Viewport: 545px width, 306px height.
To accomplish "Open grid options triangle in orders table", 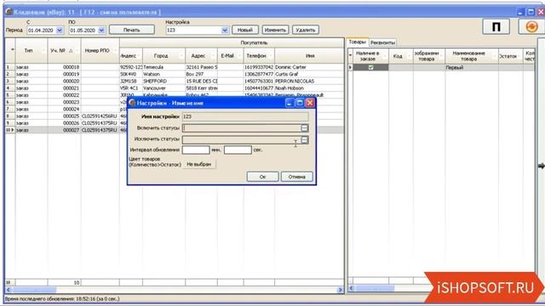I will [x=12, y=50].
